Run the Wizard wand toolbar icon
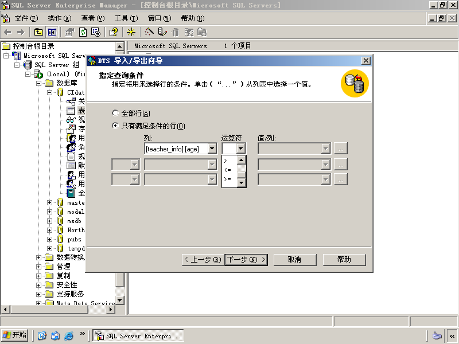459x344 pixels. (x=149, y=32)
